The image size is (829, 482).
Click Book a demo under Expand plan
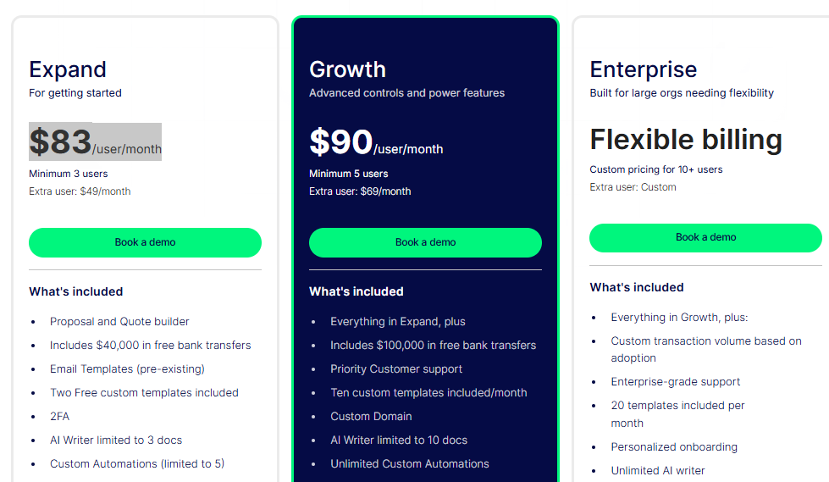[145, 242]
